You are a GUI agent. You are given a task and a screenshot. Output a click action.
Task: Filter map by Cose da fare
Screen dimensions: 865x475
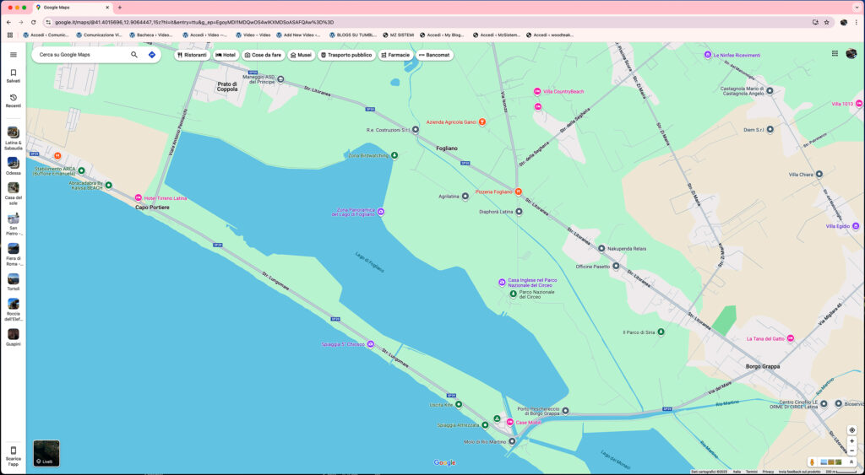coord(264,55)
